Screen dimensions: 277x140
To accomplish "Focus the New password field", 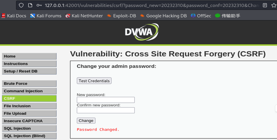I will 106,100.
